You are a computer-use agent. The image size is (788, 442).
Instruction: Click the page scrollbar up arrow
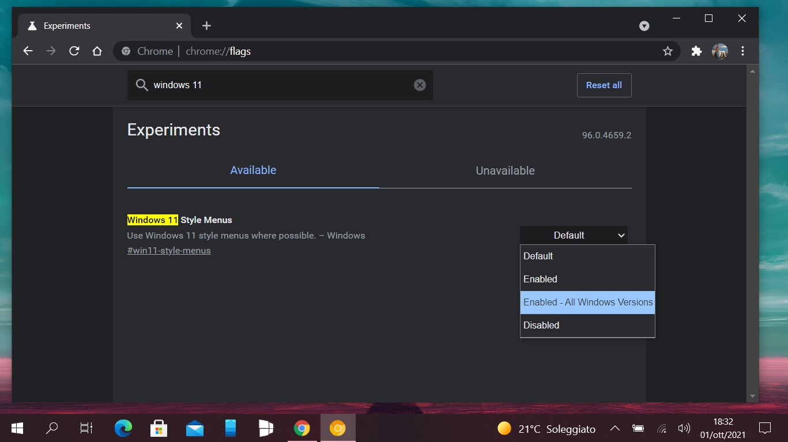tap(752, 71)
